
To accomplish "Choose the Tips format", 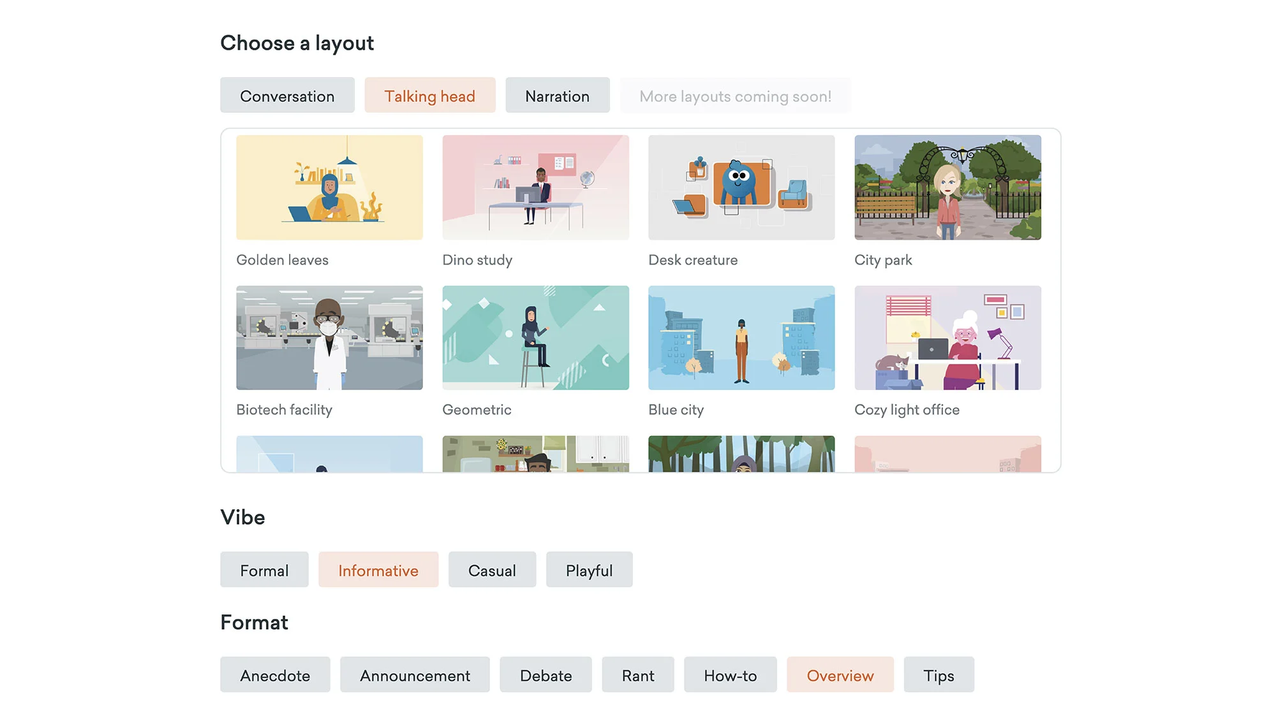I will point(938,675).
